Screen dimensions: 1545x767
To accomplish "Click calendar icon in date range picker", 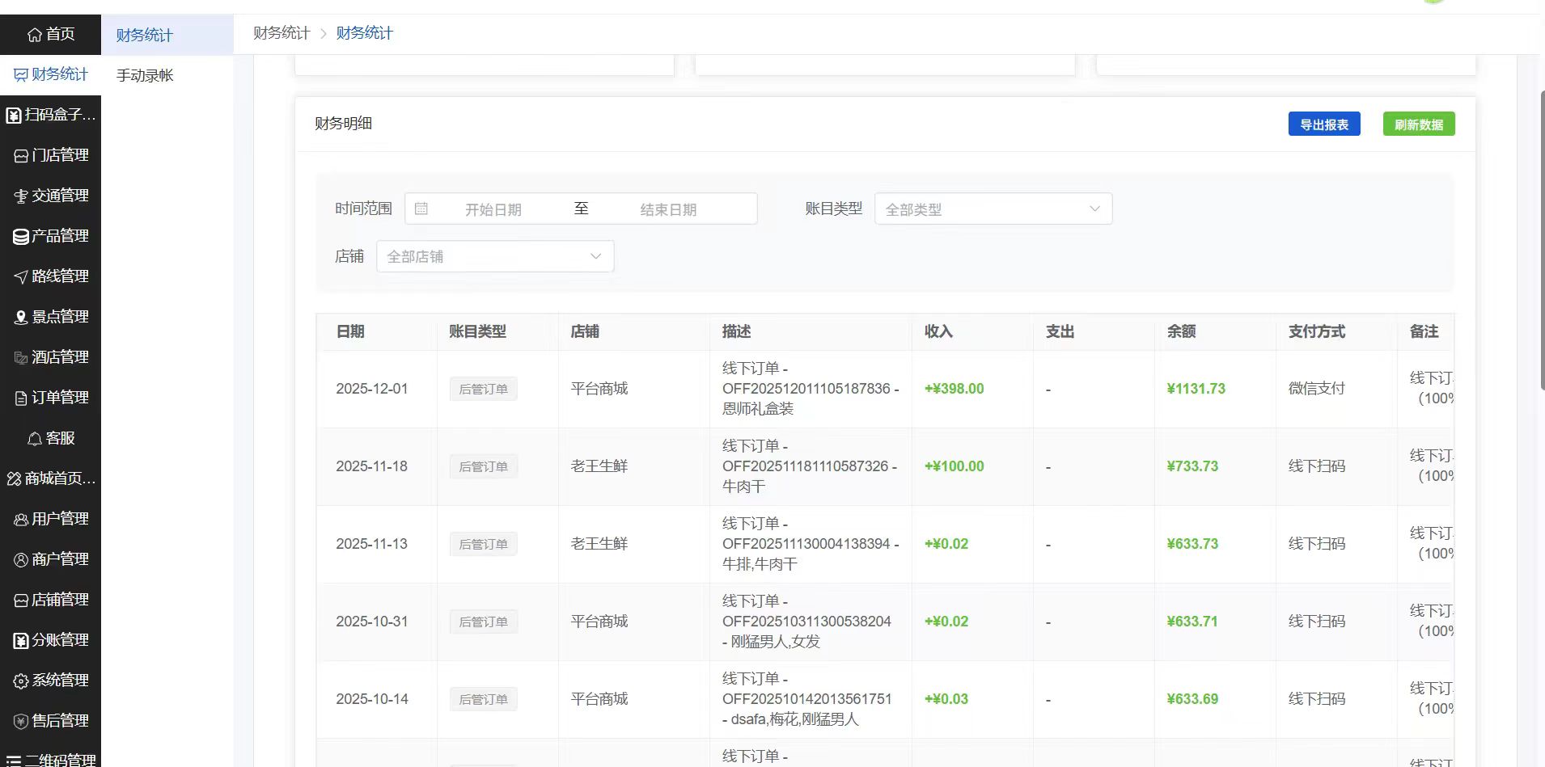I will [x=421, y=209].
